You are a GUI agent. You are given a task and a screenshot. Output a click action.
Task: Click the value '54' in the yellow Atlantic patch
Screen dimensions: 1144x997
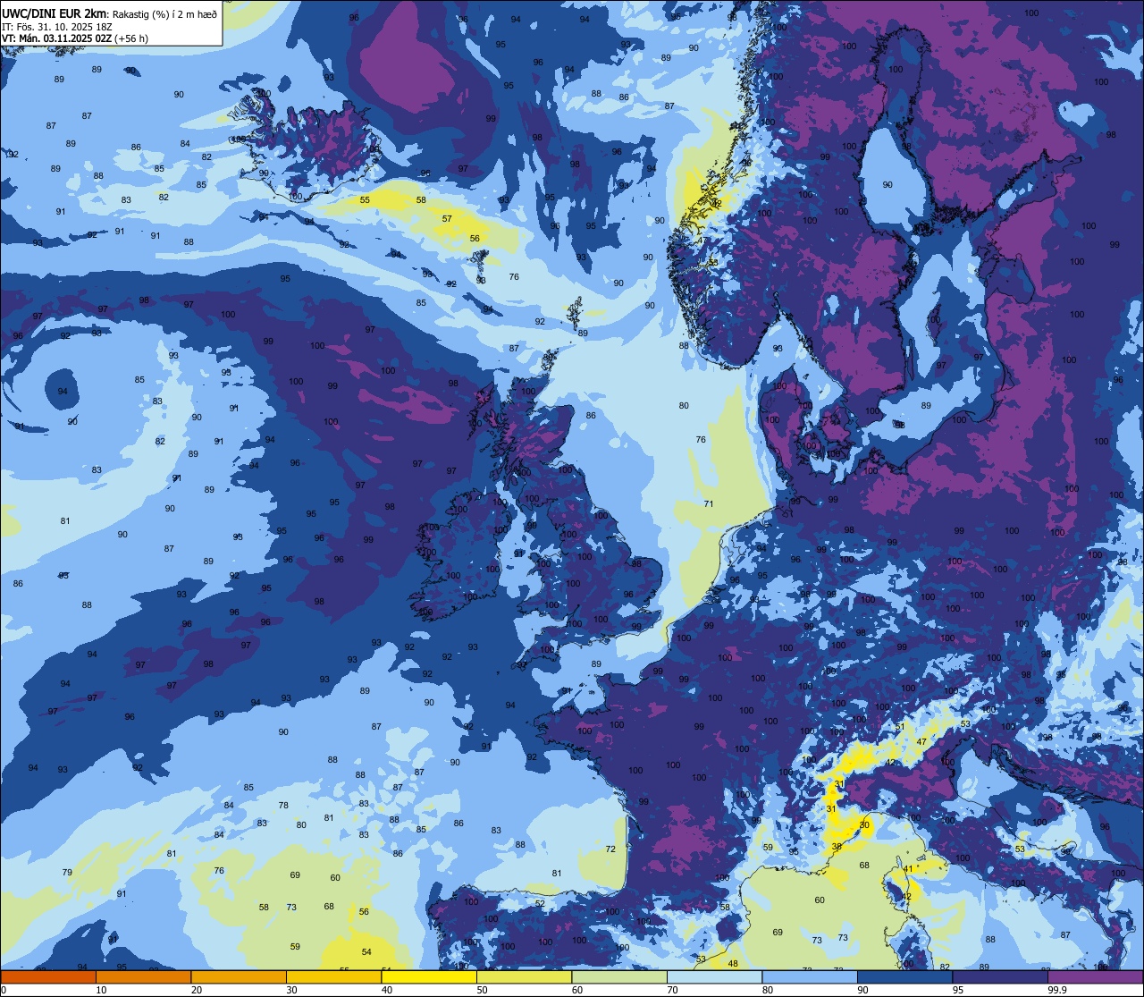[x=366, y=952]
